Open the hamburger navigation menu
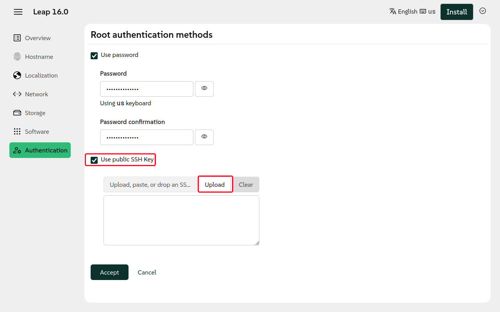500x312 pixels. pyautogui.click(x=18, y=12)
